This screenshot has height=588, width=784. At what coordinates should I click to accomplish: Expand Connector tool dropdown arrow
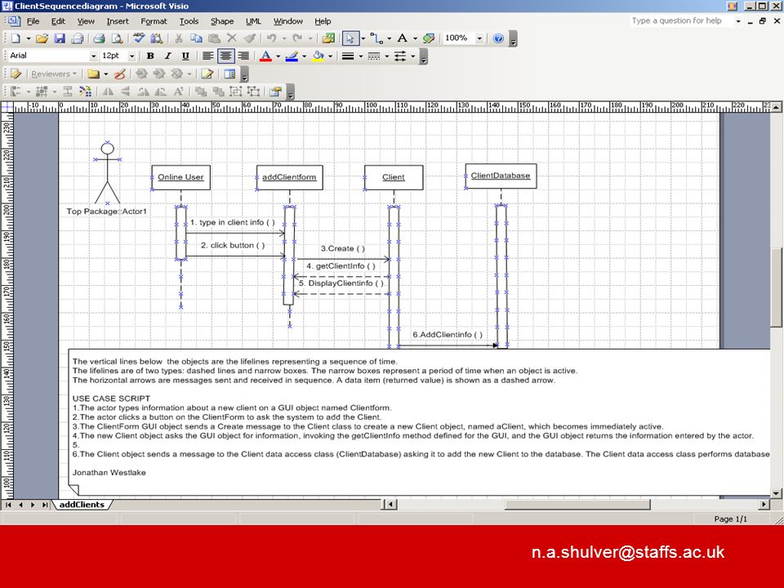(x=389, y=38)
